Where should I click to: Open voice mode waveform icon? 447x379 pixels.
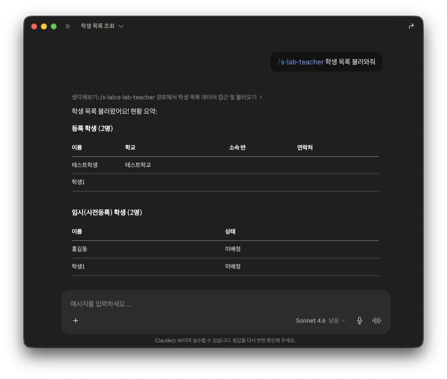[377, 321]
